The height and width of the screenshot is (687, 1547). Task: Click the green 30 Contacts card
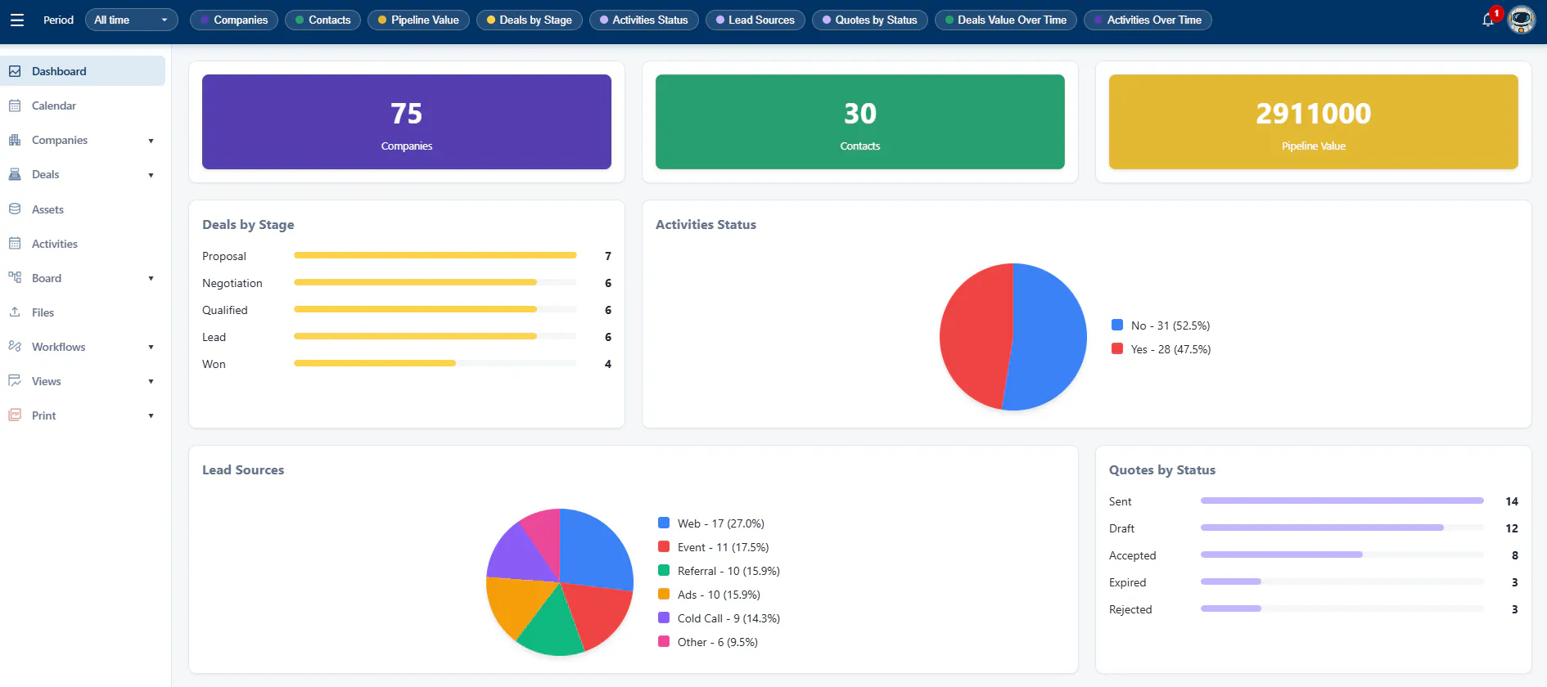[860, 122]
